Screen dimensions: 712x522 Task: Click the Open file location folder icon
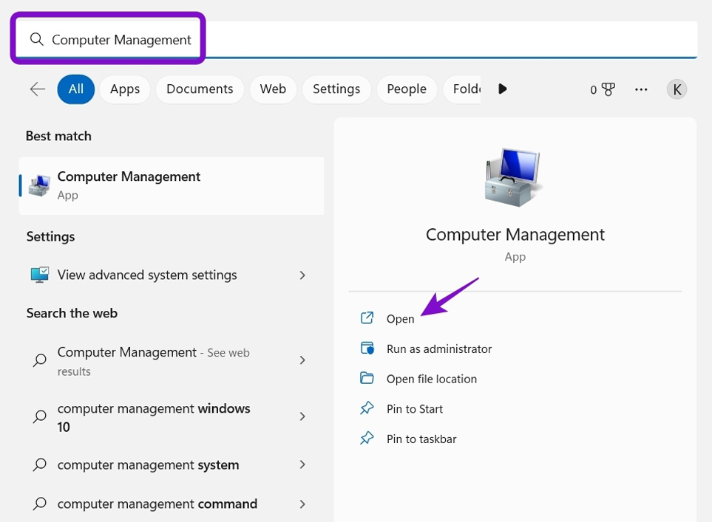click(x=367, y=379)
